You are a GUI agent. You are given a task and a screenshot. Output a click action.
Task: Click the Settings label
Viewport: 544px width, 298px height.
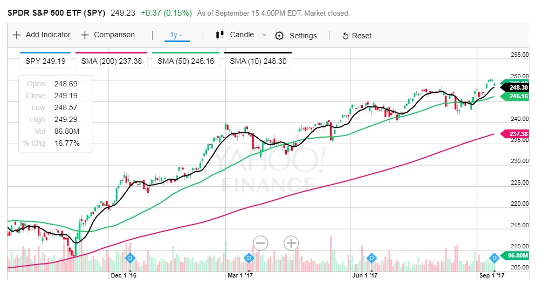pos(303,36)
